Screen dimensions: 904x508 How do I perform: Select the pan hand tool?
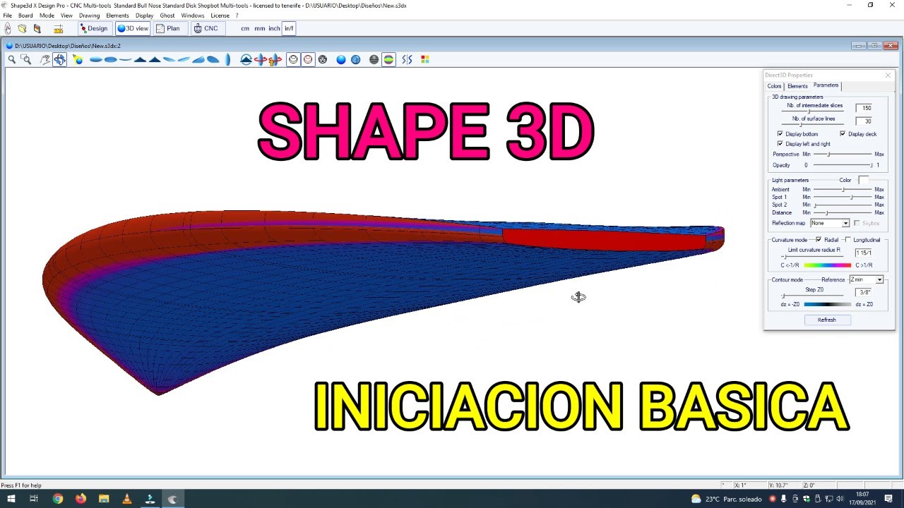pos(45,60)
